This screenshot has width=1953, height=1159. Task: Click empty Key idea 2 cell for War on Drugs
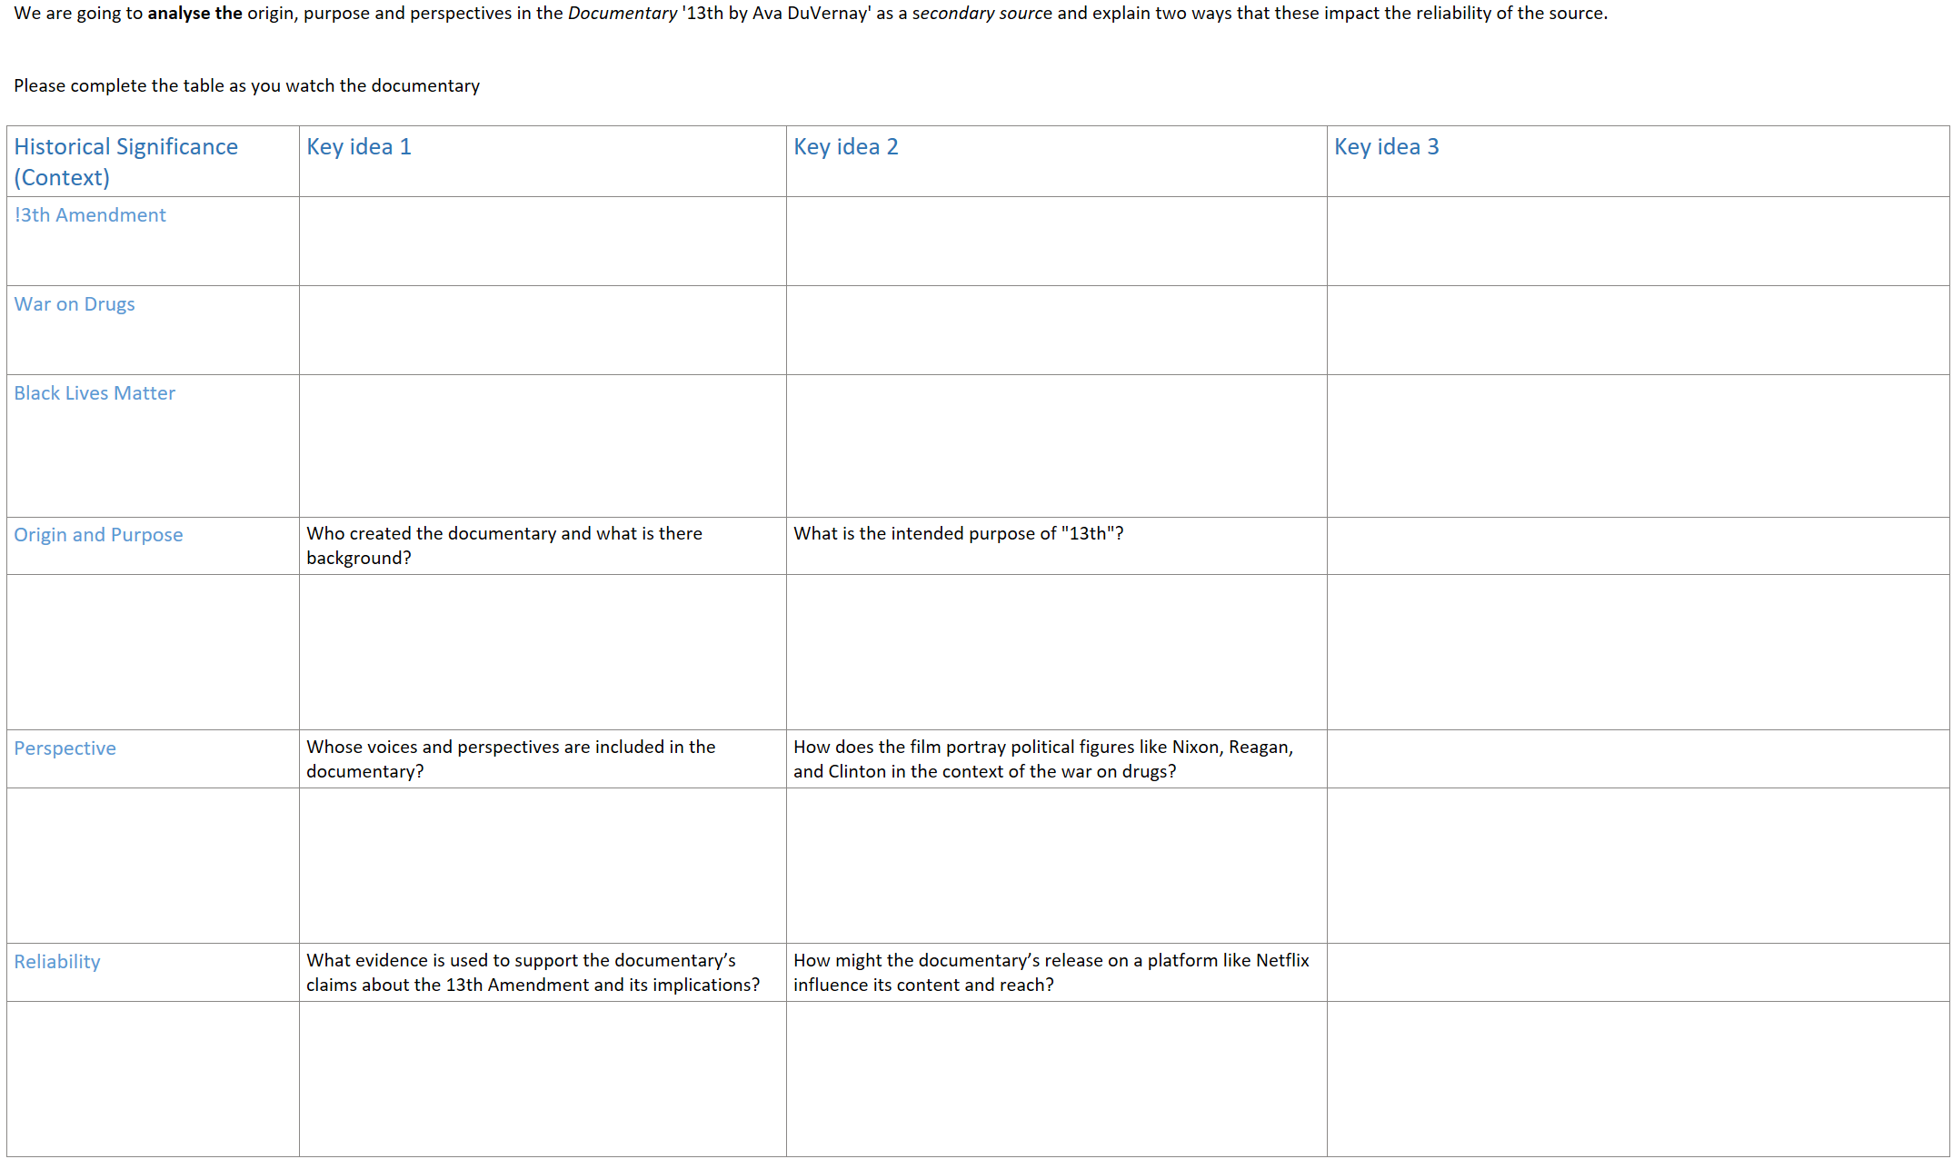coord(1056,331)
